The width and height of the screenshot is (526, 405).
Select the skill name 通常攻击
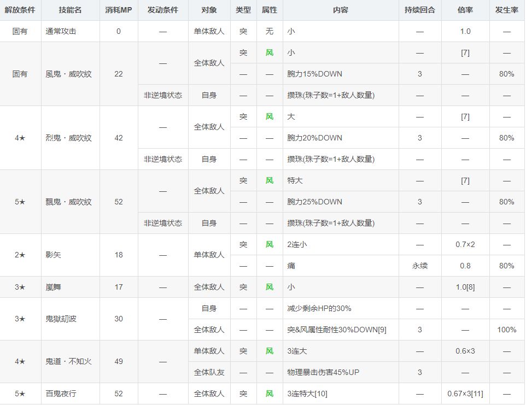click(x=61, y=31)
